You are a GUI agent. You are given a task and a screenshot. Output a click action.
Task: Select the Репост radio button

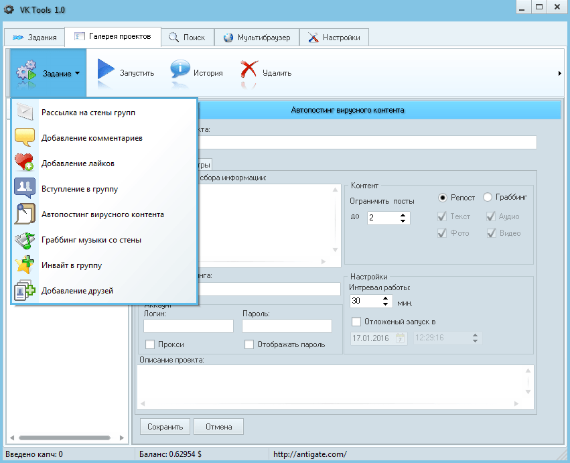click(443, 198)
